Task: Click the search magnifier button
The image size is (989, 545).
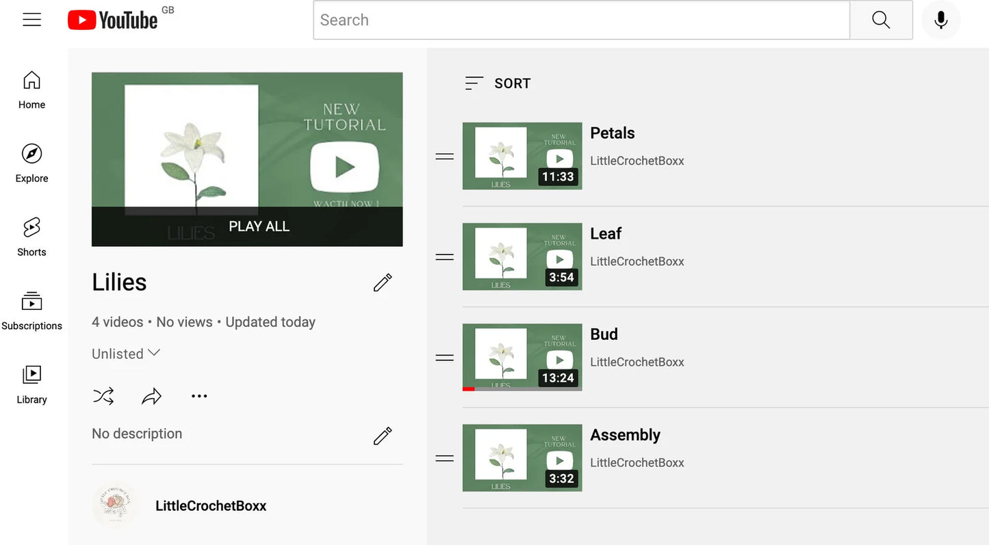Action: 881,20
